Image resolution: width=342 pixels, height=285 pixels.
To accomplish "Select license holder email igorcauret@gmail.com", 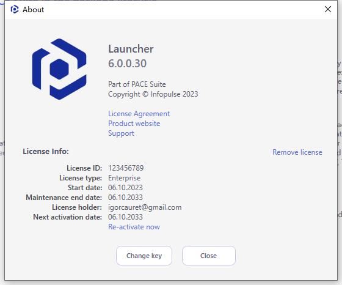I will point(145,207).
